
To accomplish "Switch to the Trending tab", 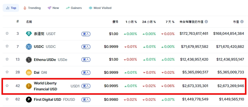I will coord(32,8).
